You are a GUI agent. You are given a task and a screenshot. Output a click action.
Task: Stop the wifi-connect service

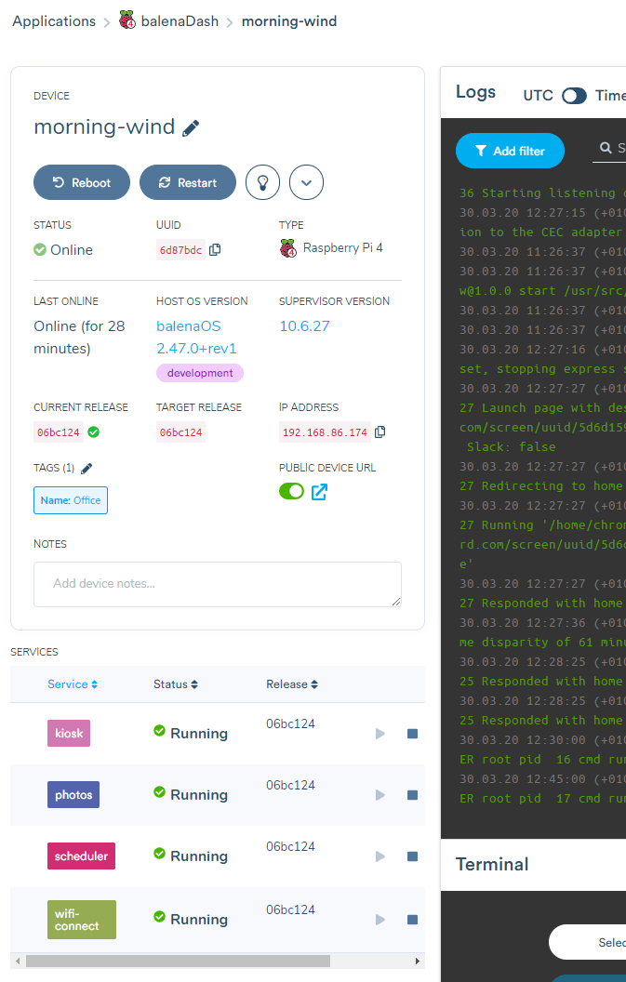tap(412, 920)
